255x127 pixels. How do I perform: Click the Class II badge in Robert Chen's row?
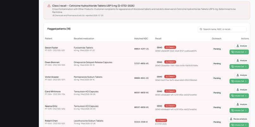pos(161,120)
